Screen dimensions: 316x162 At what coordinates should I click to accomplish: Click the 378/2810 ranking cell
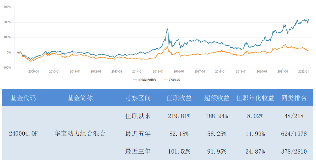coord(294,151)
